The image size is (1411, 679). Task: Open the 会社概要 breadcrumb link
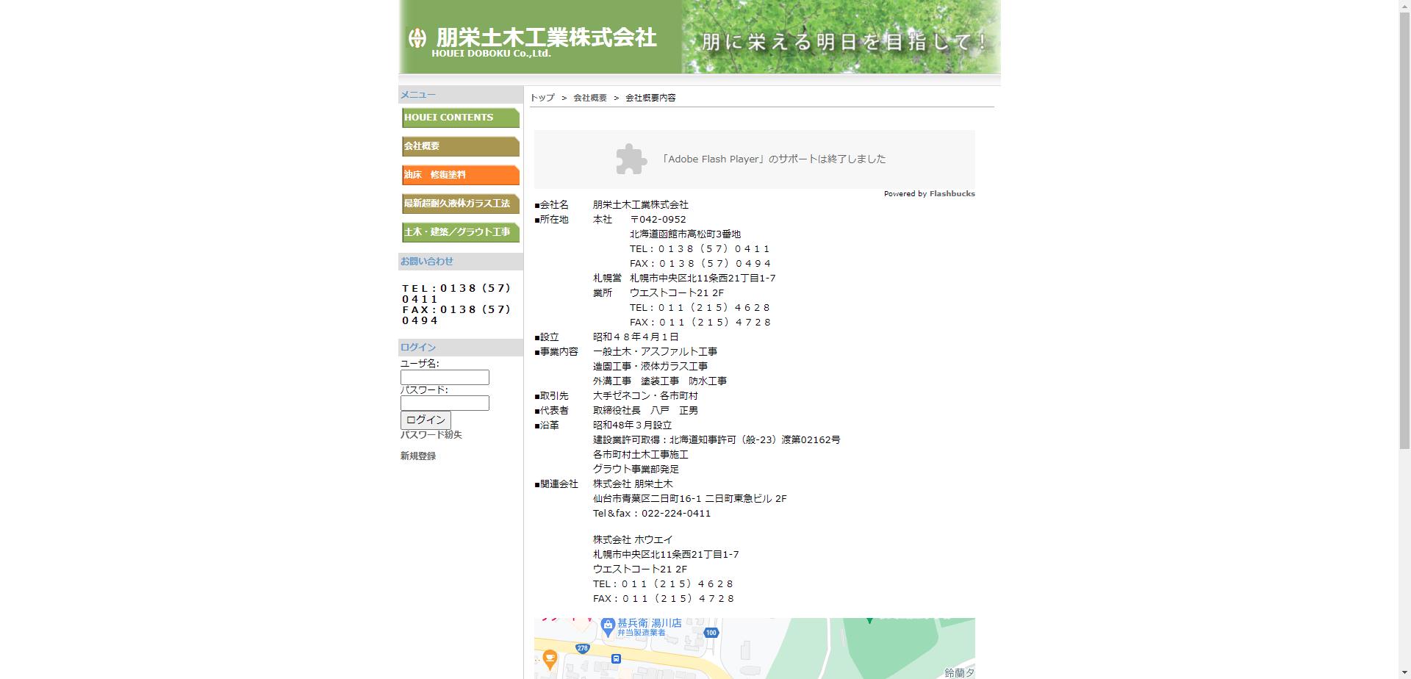(x=590, y=97)
